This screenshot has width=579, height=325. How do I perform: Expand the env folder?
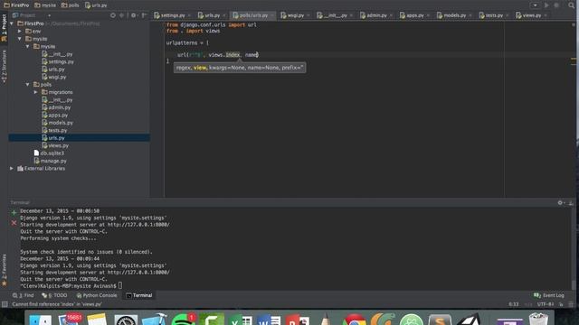point(20,32)
